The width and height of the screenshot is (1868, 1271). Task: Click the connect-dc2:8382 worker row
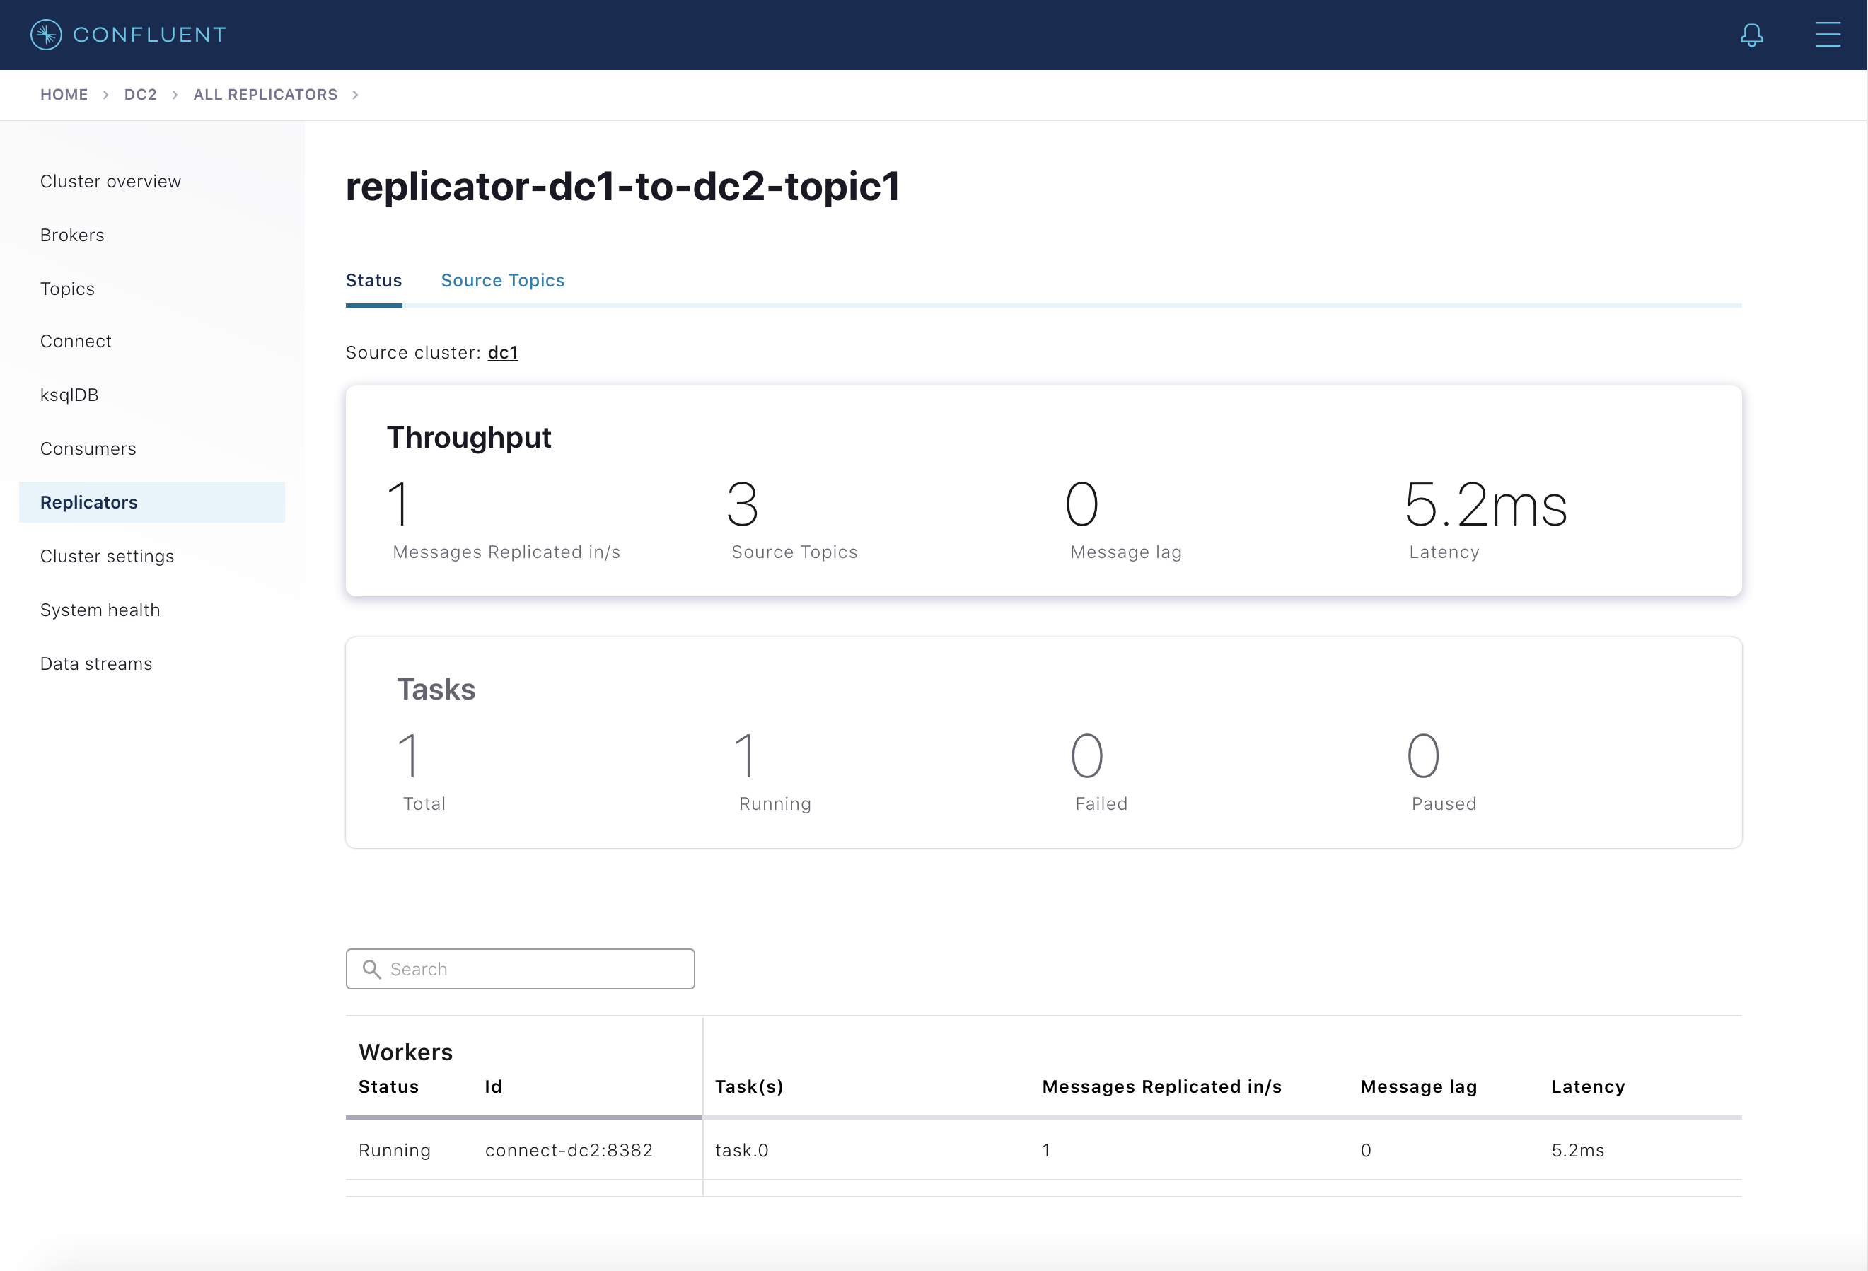click(x=568, y=1149)
